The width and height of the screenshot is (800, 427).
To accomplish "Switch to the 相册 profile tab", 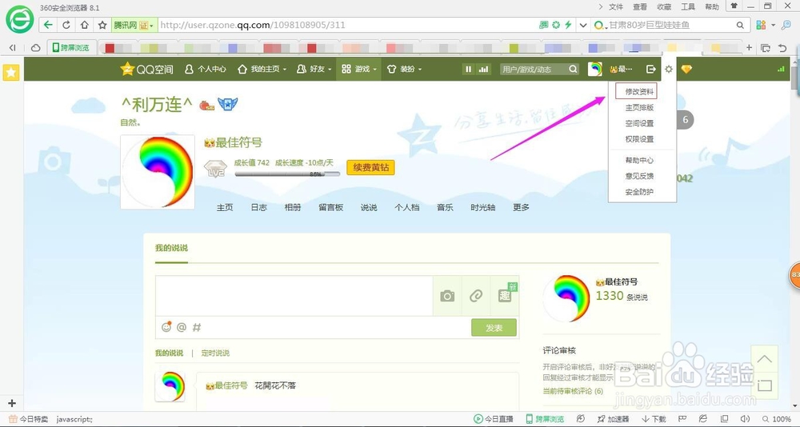I will coord(293,207).
